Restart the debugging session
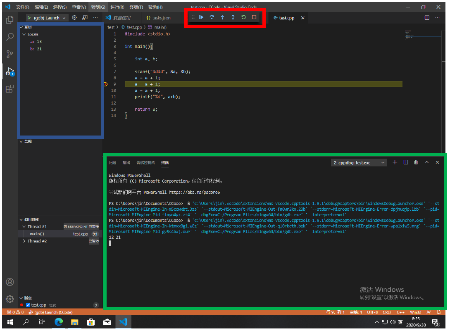The height and width of the screenshot is (333, 450). [243, 17]
